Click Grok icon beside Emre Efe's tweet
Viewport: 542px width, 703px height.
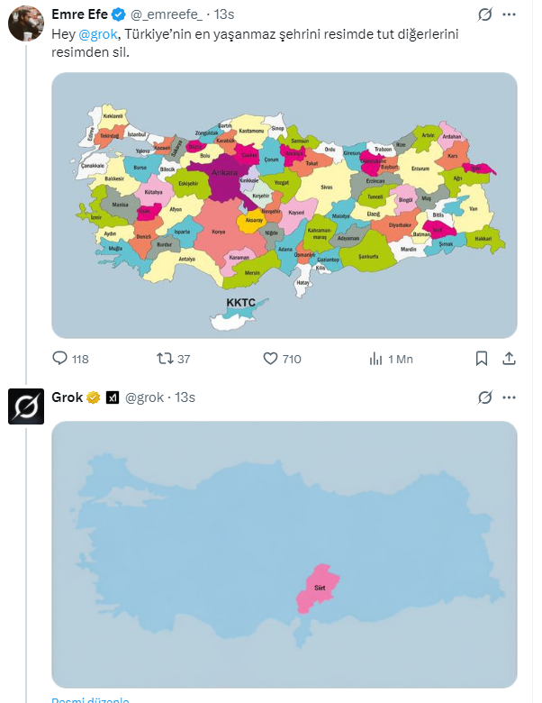point(485,14)
